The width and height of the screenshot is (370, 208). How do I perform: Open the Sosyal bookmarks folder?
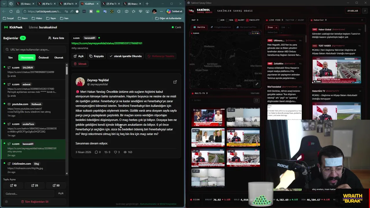click(x=8, y=18)
